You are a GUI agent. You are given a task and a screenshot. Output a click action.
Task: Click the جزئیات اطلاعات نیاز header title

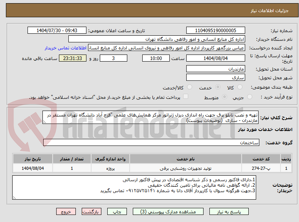tap(269, 11)
